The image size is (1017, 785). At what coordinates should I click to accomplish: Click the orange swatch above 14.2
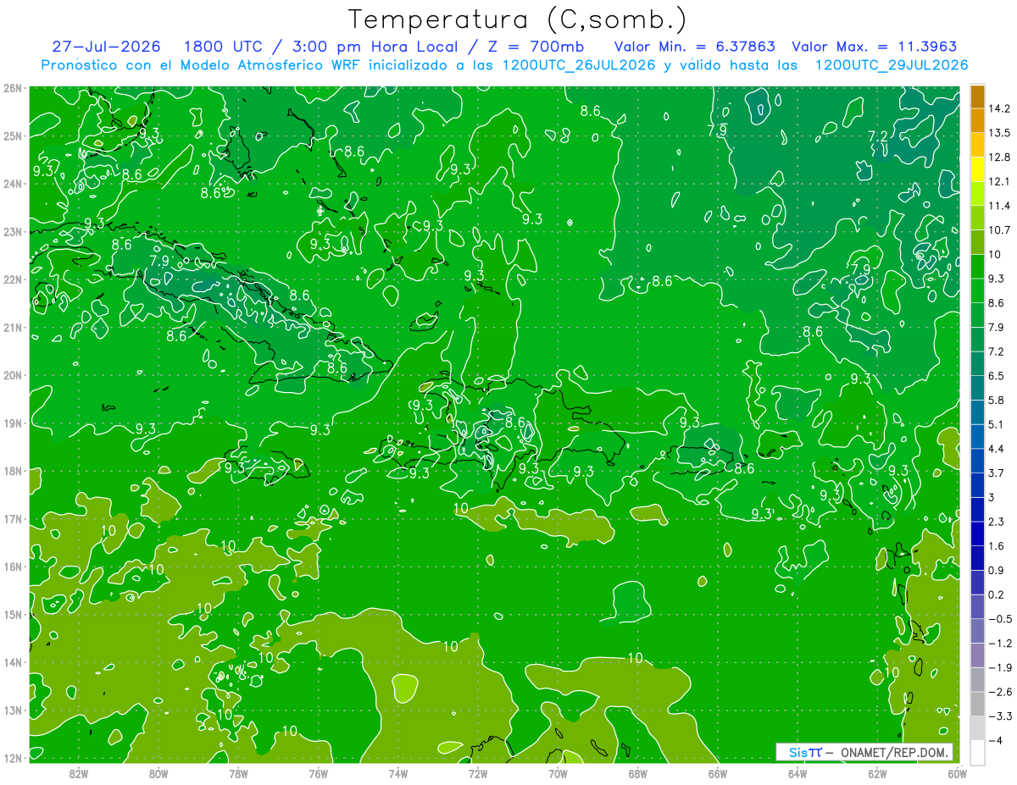(x=977, y=97)
